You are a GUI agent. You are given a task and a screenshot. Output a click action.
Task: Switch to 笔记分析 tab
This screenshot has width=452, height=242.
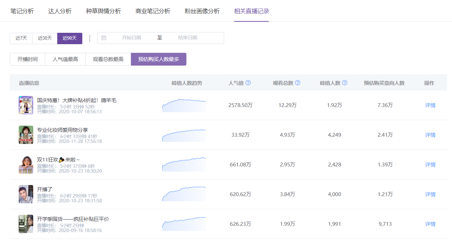pyautogui.click(x=22, y=11)
